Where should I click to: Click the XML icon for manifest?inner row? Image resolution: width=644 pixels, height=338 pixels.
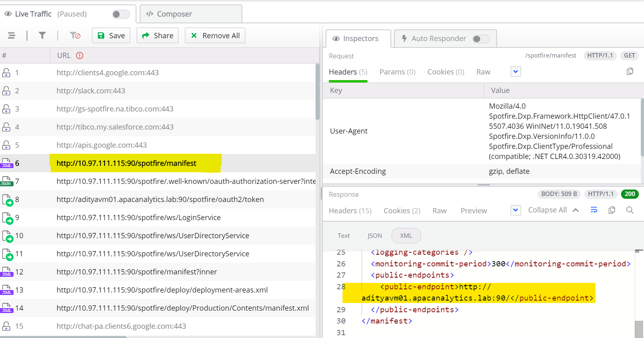tap(7, 272)
